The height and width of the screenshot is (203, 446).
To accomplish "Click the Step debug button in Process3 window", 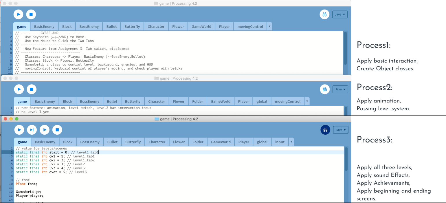I will (32, 130).
